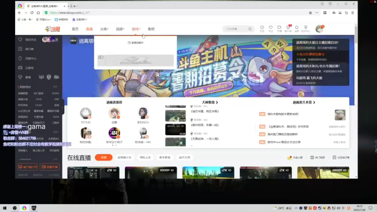Click the search magnifier icon
Viewport: 377px width, 212px height.
pyautogui.click(x=250, y=29)
